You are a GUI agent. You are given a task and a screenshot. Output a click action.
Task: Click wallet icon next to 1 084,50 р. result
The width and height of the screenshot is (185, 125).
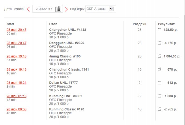[160, 56]
